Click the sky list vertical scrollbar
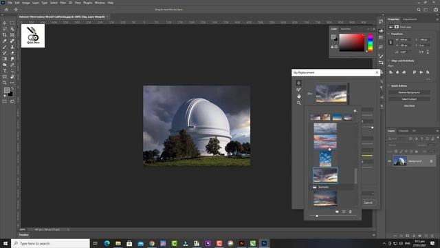 [356, 176]
